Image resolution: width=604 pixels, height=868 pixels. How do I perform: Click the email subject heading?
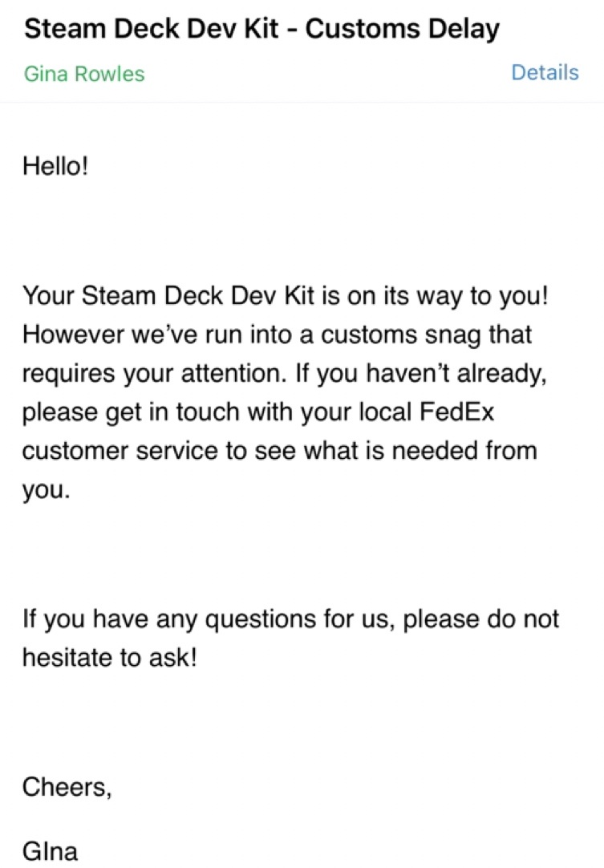tap(261, 30)
